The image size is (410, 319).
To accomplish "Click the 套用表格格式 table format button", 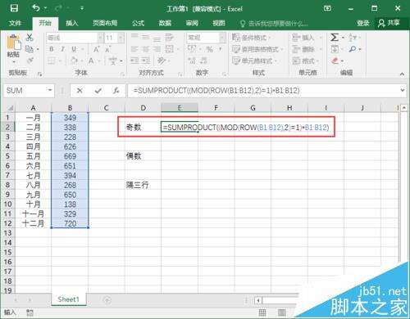I will [x=257, y=49].
